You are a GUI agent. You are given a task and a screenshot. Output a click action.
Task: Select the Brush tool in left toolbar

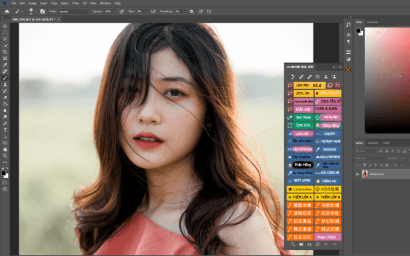(x=5, y=78)
